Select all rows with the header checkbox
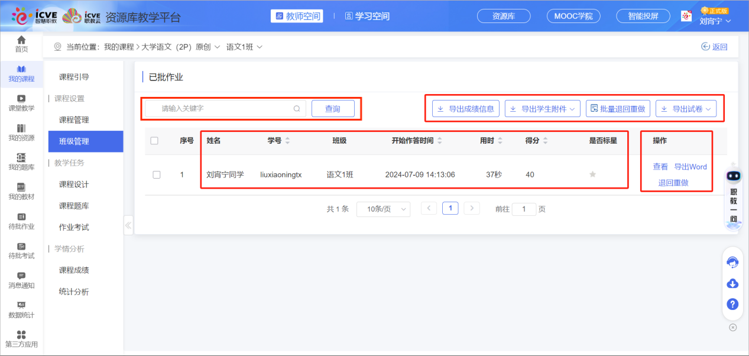 (x=153, y=140)
